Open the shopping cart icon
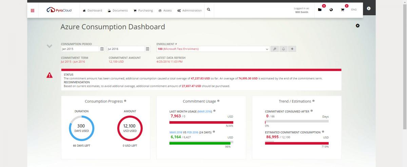The width and height of the screenshot is (407, 167). (343, 10)
